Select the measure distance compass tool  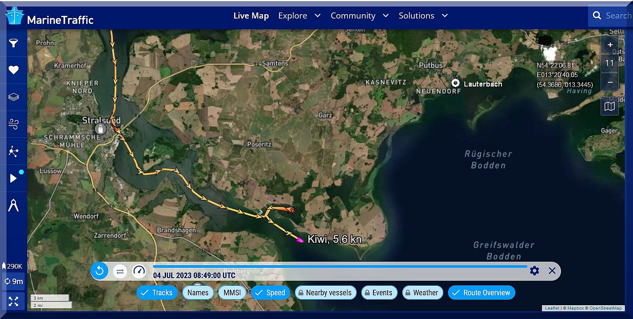14,206
